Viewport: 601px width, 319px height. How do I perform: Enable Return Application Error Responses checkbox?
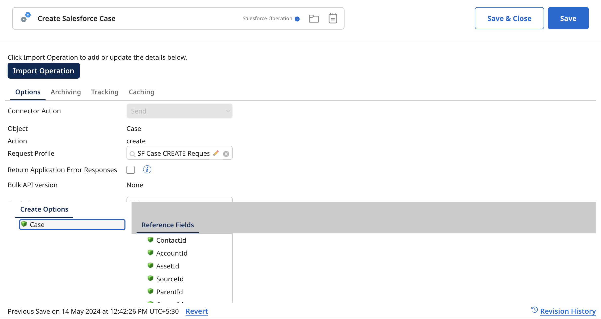(131, 170)
